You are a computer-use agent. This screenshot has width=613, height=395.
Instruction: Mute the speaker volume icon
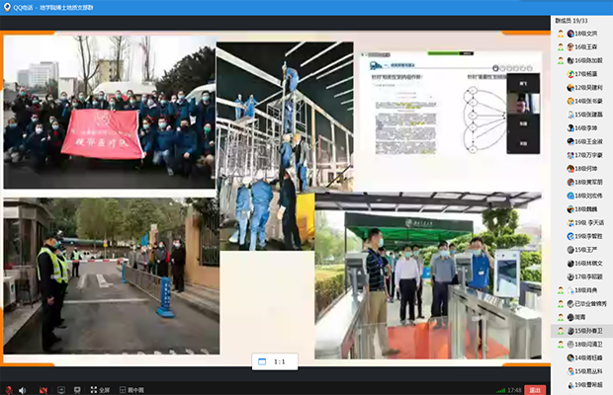click(x=23, y=389)
